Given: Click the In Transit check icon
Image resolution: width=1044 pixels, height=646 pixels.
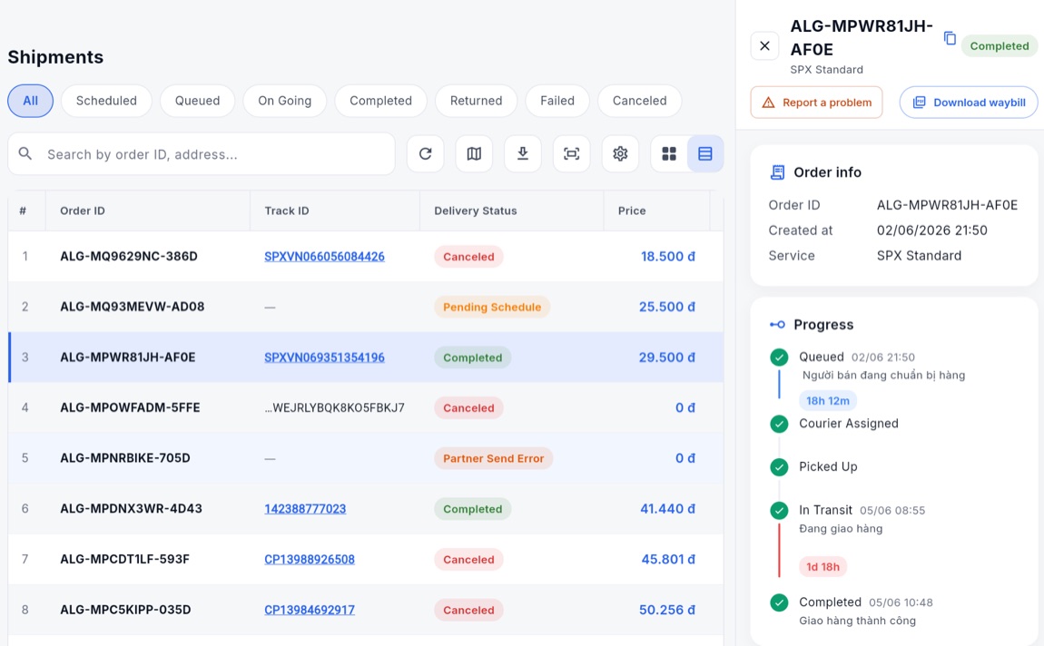Looking at the screenshot, I should [x=779, y=510].
